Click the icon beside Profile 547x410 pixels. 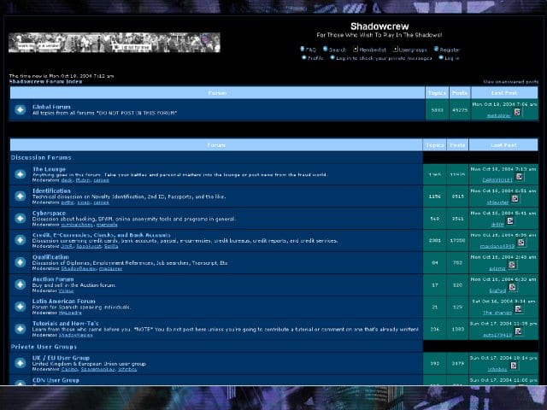point(304,57)
